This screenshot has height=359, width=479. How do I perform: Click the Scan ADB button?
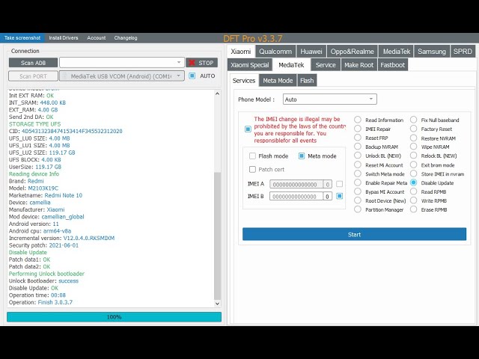point(33,63)
